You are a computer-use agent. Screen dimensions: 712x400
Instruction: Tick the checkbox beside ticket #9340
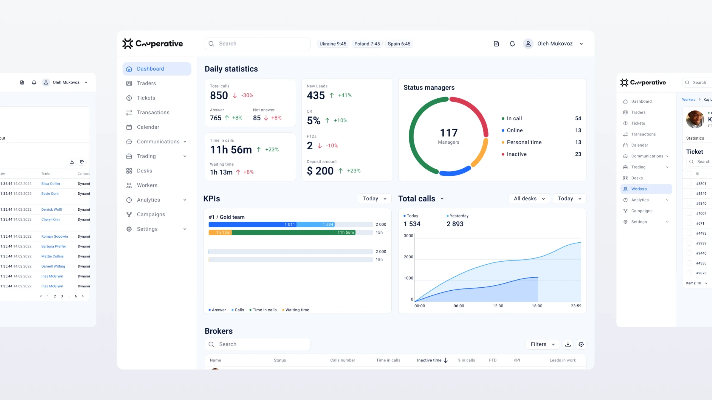pos(689,204)
